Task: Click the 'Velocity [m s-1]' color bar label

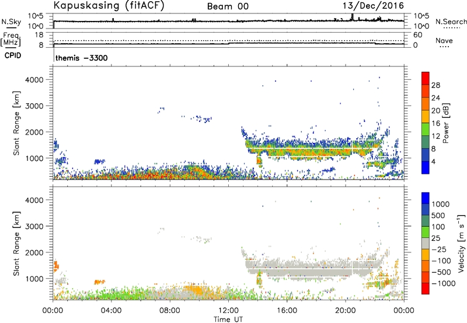Action: click(461, 243)
